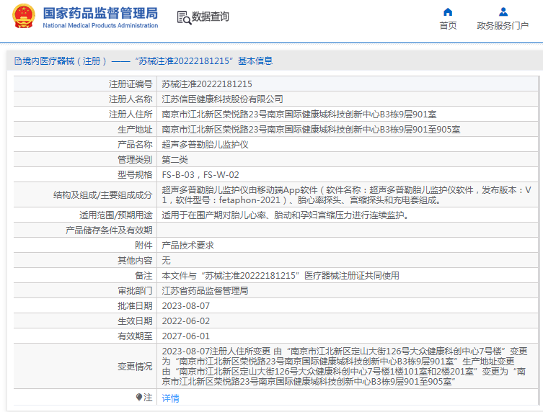Click the bulb icon beside 注
Screen dimensions: 543x412
point(139,397)
